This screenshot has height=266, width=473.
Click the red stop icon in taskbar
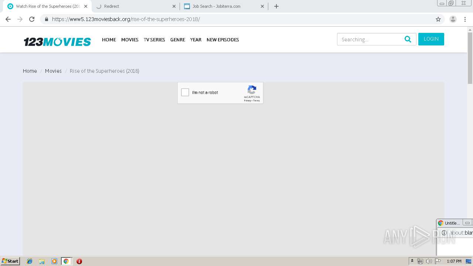[x=79, y=261]
